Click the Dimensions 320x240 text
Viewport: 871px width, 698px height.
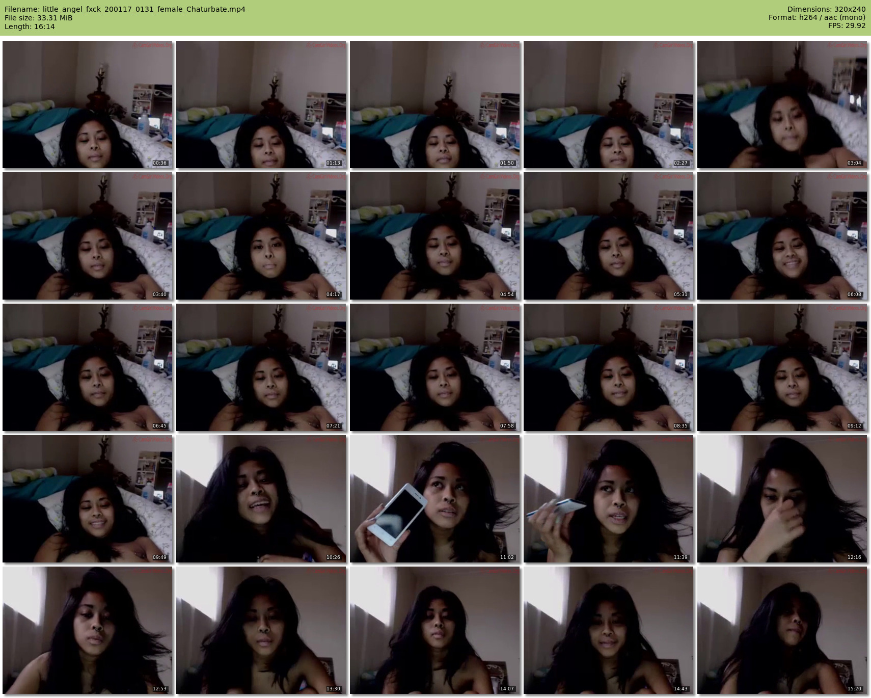pos(826,9)
